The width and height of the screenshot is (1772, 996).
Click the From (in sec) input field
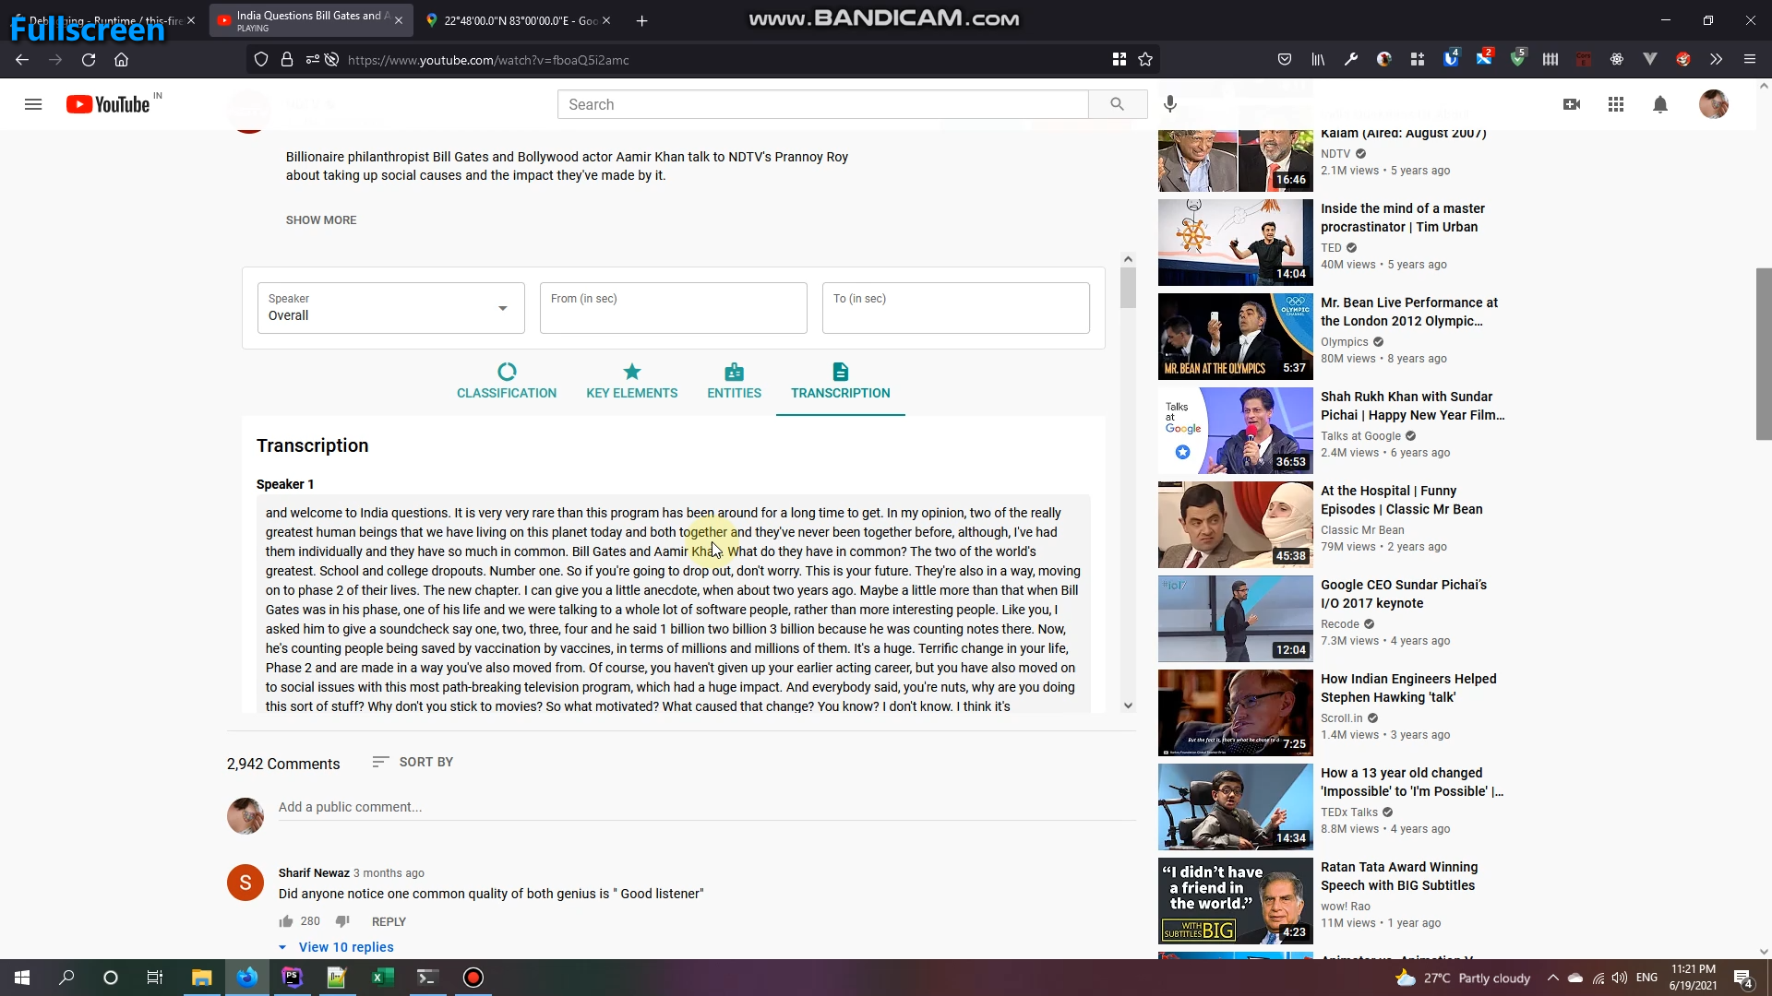pyautogui.click(x=673, y=308)
